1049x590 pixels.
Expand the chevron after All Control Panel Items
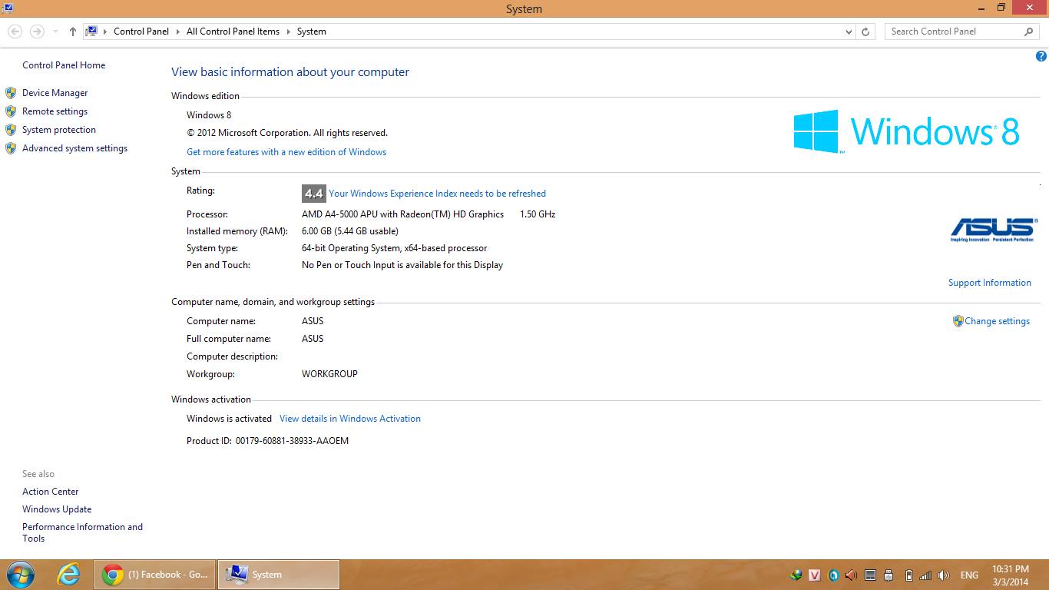pyautogui.click(x=289, y=31)
